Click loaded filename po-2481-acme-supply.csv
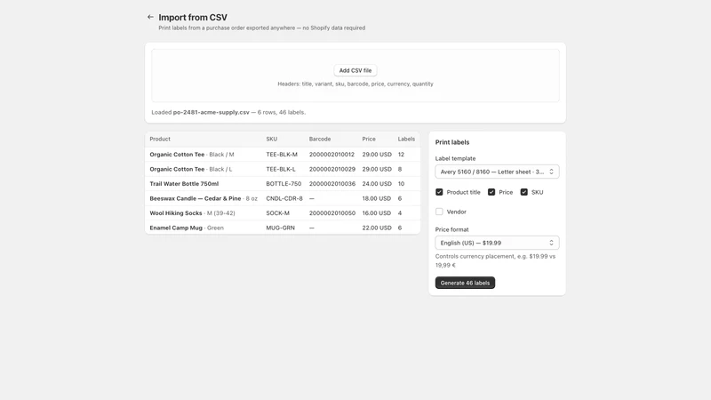Viewport: 711px width, 400px height. (x=212, y=112)
